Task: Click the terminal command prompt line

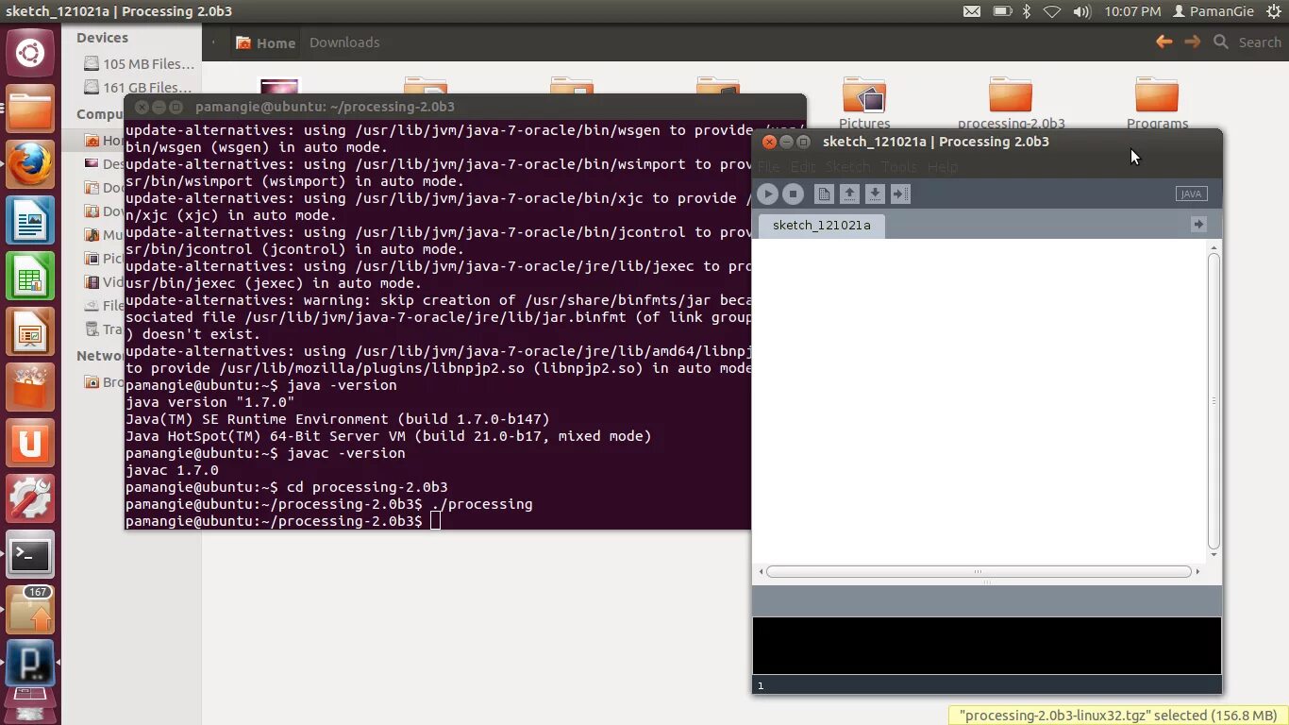Action: point(437,521)
